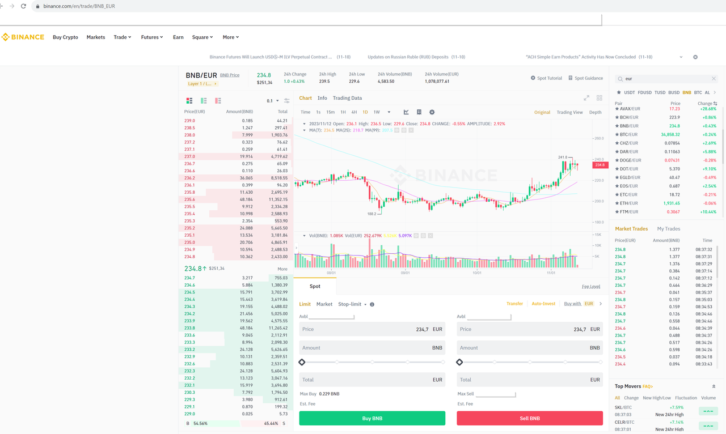Collapse the candle OHLC legend arrow

[305, 124]
